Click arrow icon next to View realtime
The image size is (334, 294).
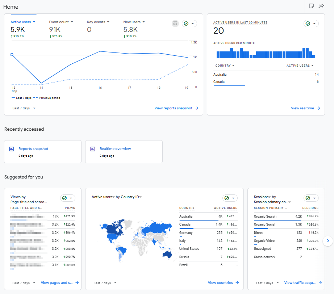[x=318, y=108]
